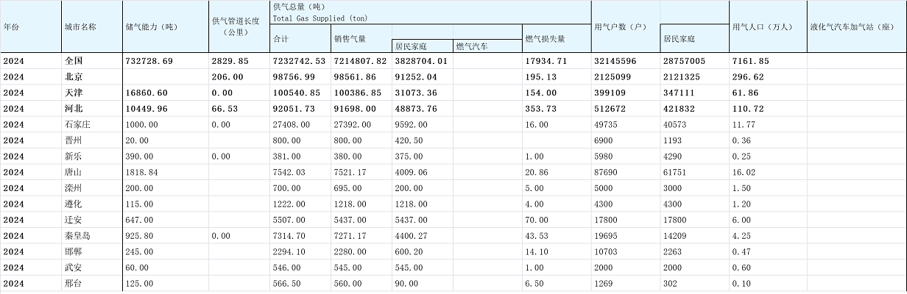Click the 全国 city name cell
This screenshot has width=907, height=294.
pos(73,60)
